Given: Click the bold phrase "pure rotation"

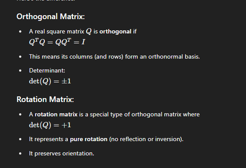Looking at the screenshot, I should pyautogui.click(x=89, y=139).
